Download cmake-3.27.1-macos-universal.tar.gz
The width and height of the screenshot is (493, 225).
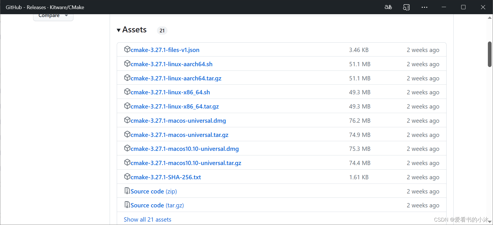click(x=179, y=135)
